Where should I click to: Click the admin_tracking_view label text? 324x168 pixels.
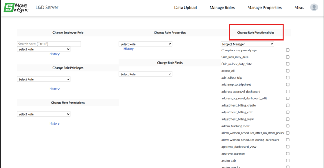pyautogui.click(x=235, y=126)
